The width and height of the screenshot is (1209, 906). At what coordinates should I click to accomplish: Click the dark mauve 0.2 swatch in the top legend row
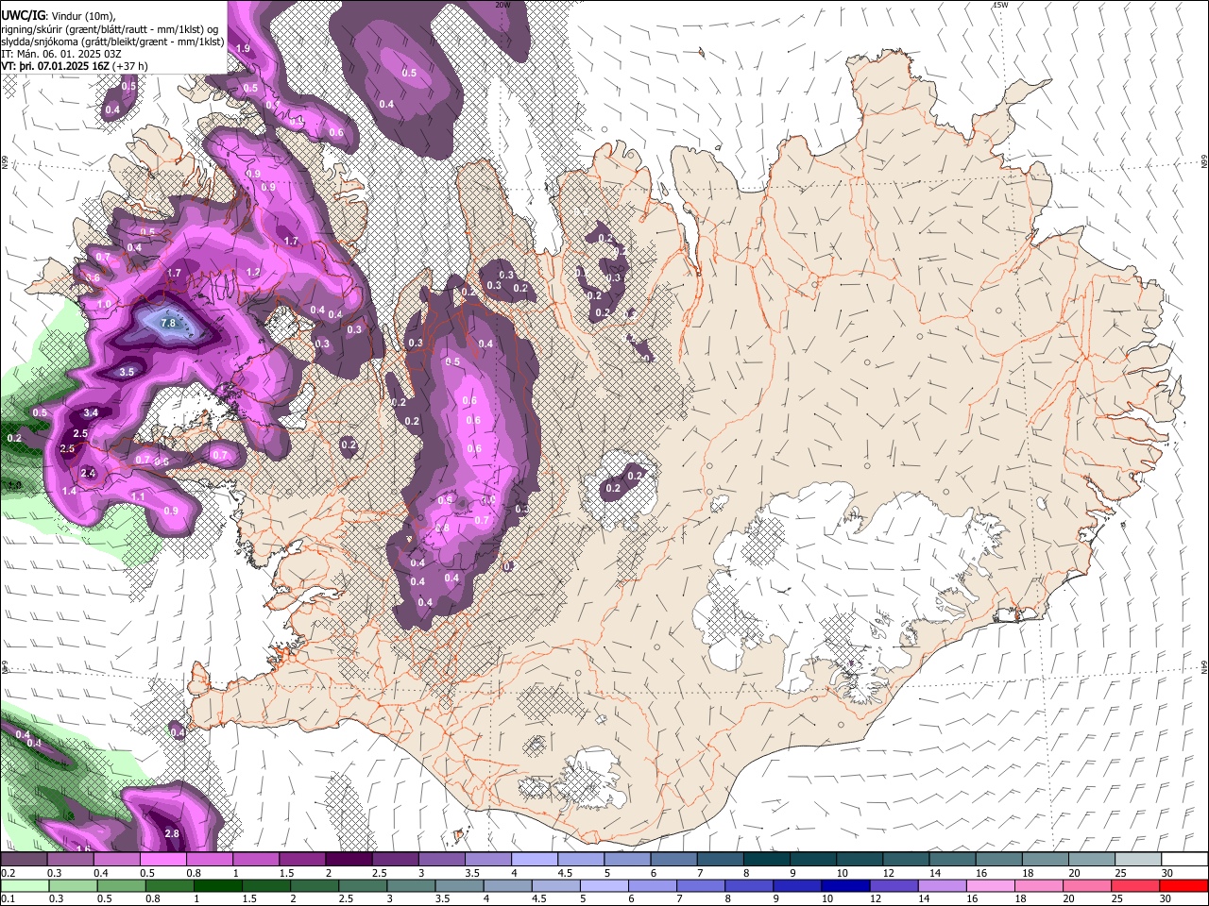24,860
